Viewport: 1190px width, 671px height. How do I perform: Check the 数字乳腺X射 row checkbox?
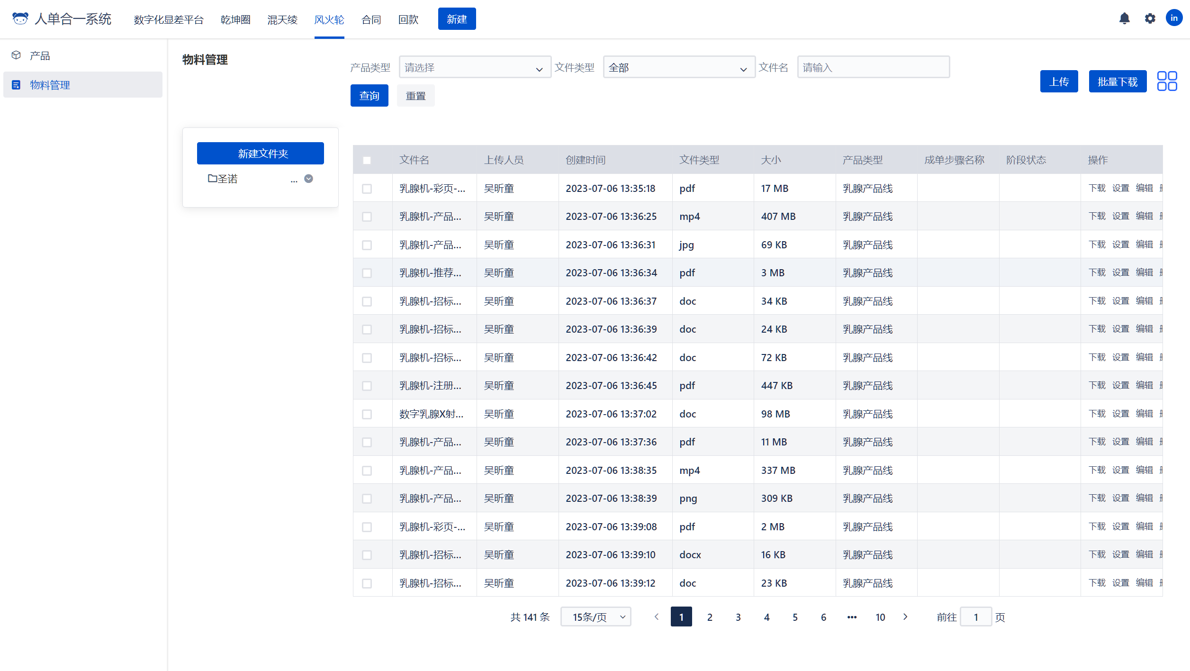(367, 414)
